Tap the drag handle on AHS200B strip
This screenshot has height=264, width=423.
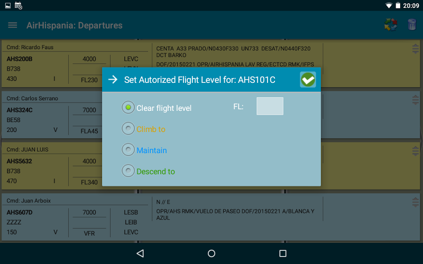point(416,49)
